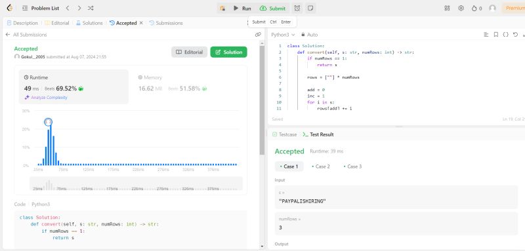This screenshot has height=251, width=525.
Task: Copy submission link icon
Action: coord(258,35)
